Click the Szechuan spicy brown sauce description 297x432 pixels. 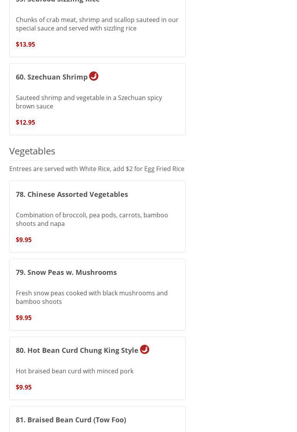point(89,102)
